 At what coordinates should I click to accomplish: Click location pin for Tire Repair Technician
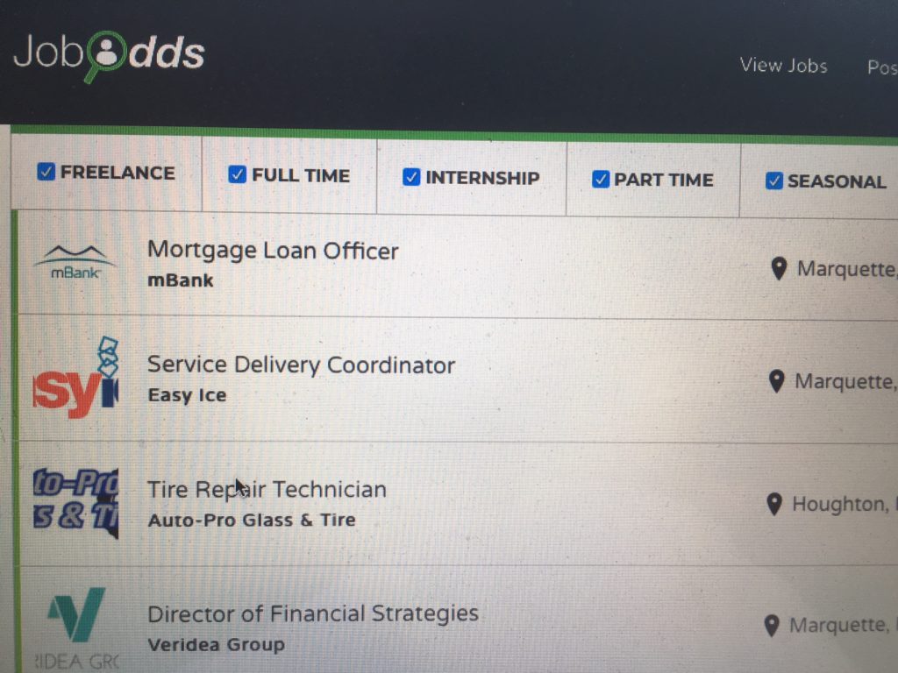pos(773,504)
